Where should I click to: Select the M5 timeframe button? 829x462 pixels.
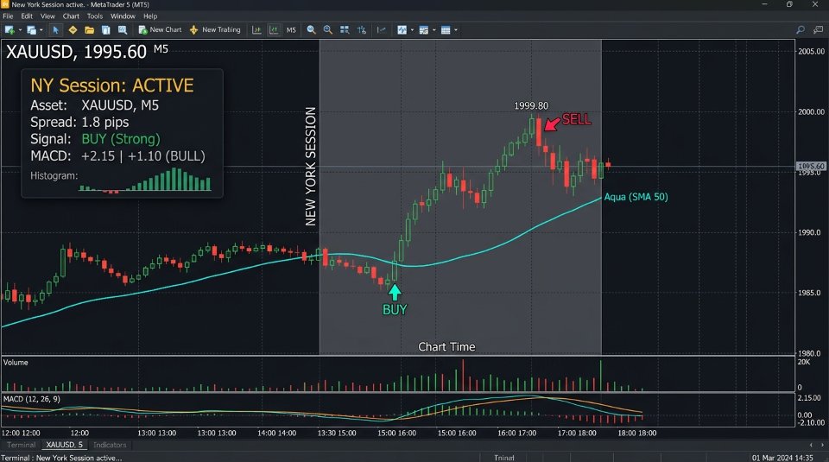point(291,30)
